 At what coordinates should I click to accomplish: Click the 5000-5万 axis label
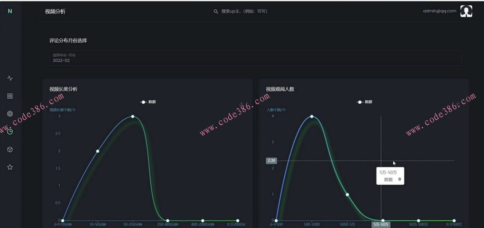pyautogui.click(x=347, y=225)
